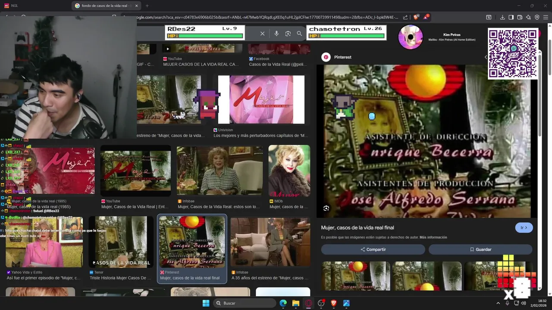Open Microsoft Edge from taskbar
Image resolution: width=552 pixels, height=310 pixels.
tap(283, 303)
